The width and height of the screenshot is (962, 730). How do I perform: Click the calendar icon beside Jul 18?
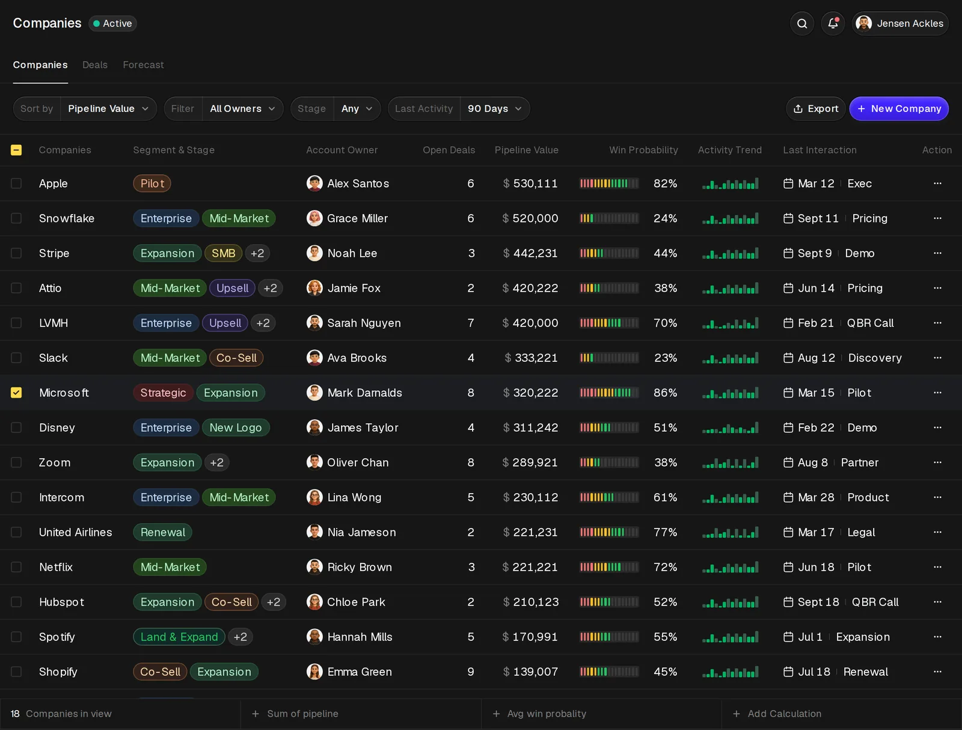click(788, 672)
